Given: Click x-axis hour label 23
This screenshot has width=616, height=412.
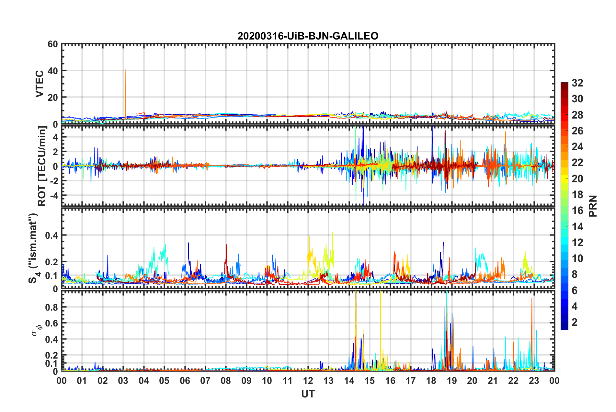Looking at the screenshot, I should (534, 381).
